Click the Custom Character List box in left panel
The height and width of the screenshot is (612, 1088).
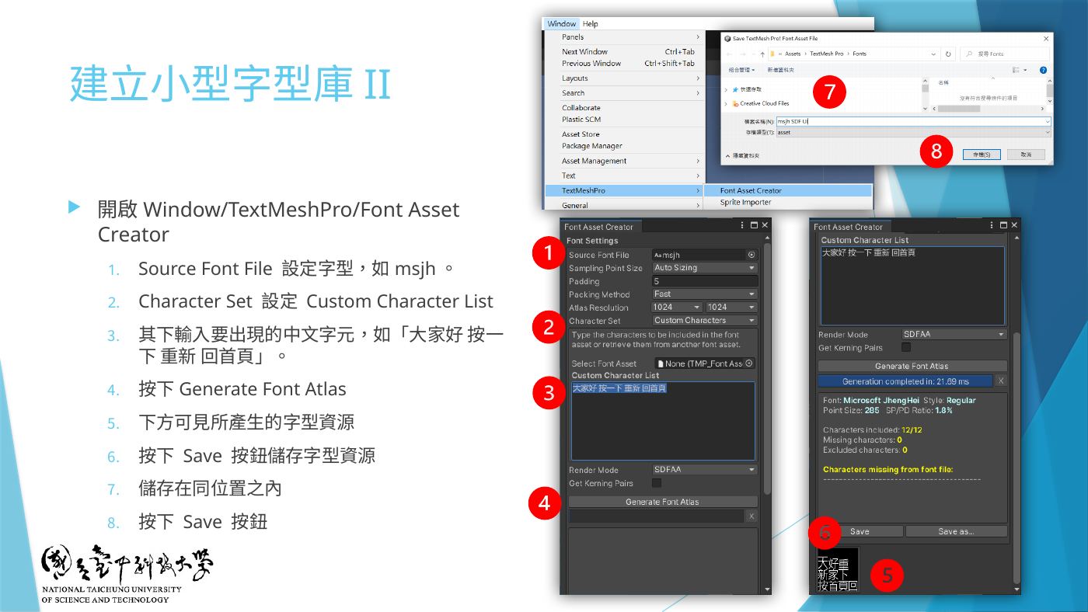tap(663, 421)
